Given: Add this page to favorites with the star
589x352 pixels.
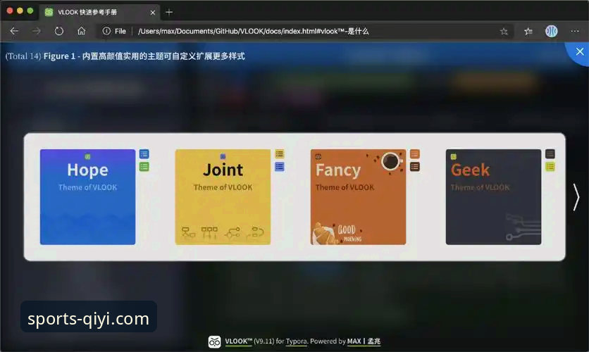Looking at the screenshot, I should click(x=504, y=32).
